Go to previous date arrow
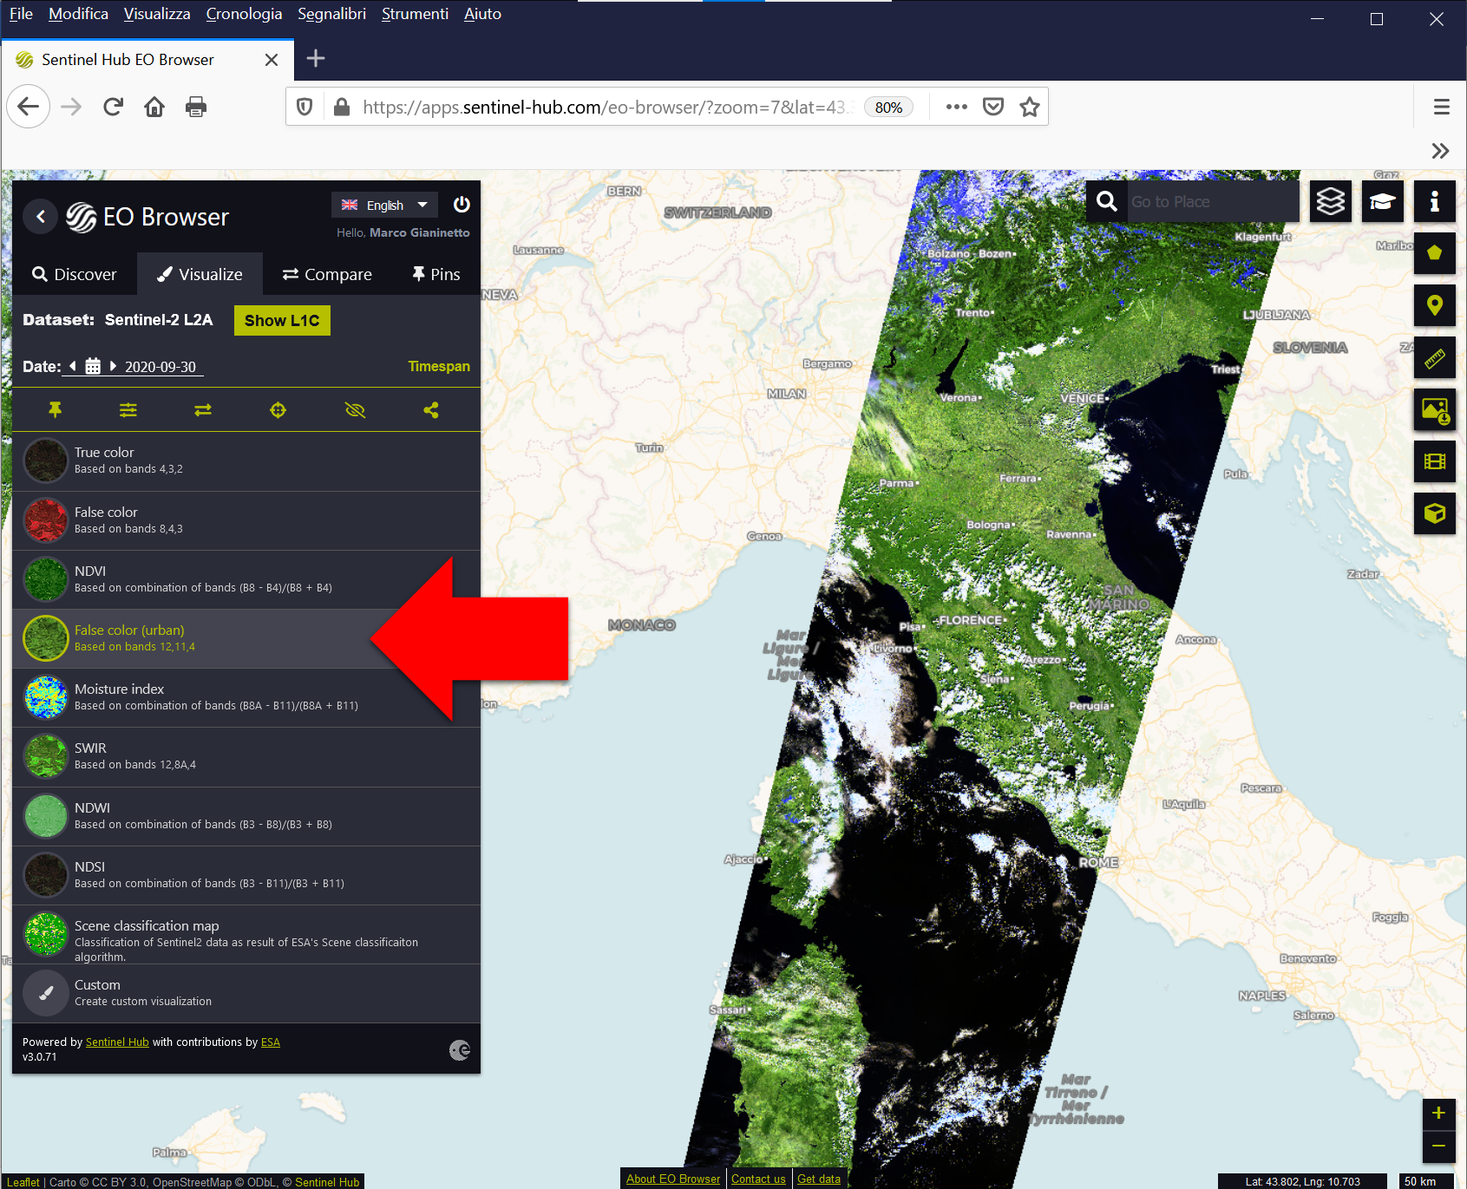This screenshot has height=1189, width=1467. point(73,366)
